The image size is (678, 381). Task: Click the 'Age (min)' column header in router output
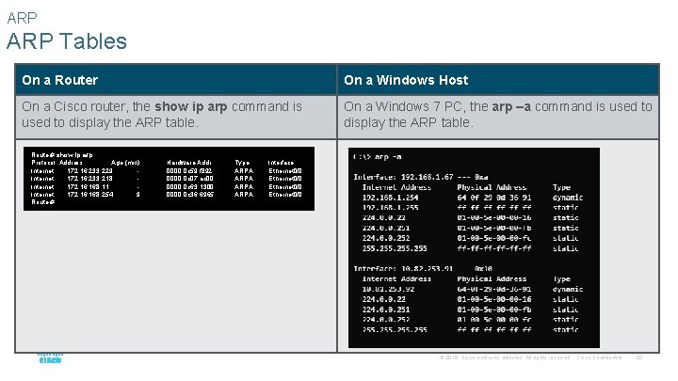[x=125, y=163]
